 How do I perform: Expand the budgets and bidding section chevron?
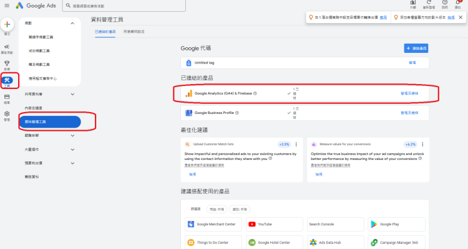pos(72,163)
